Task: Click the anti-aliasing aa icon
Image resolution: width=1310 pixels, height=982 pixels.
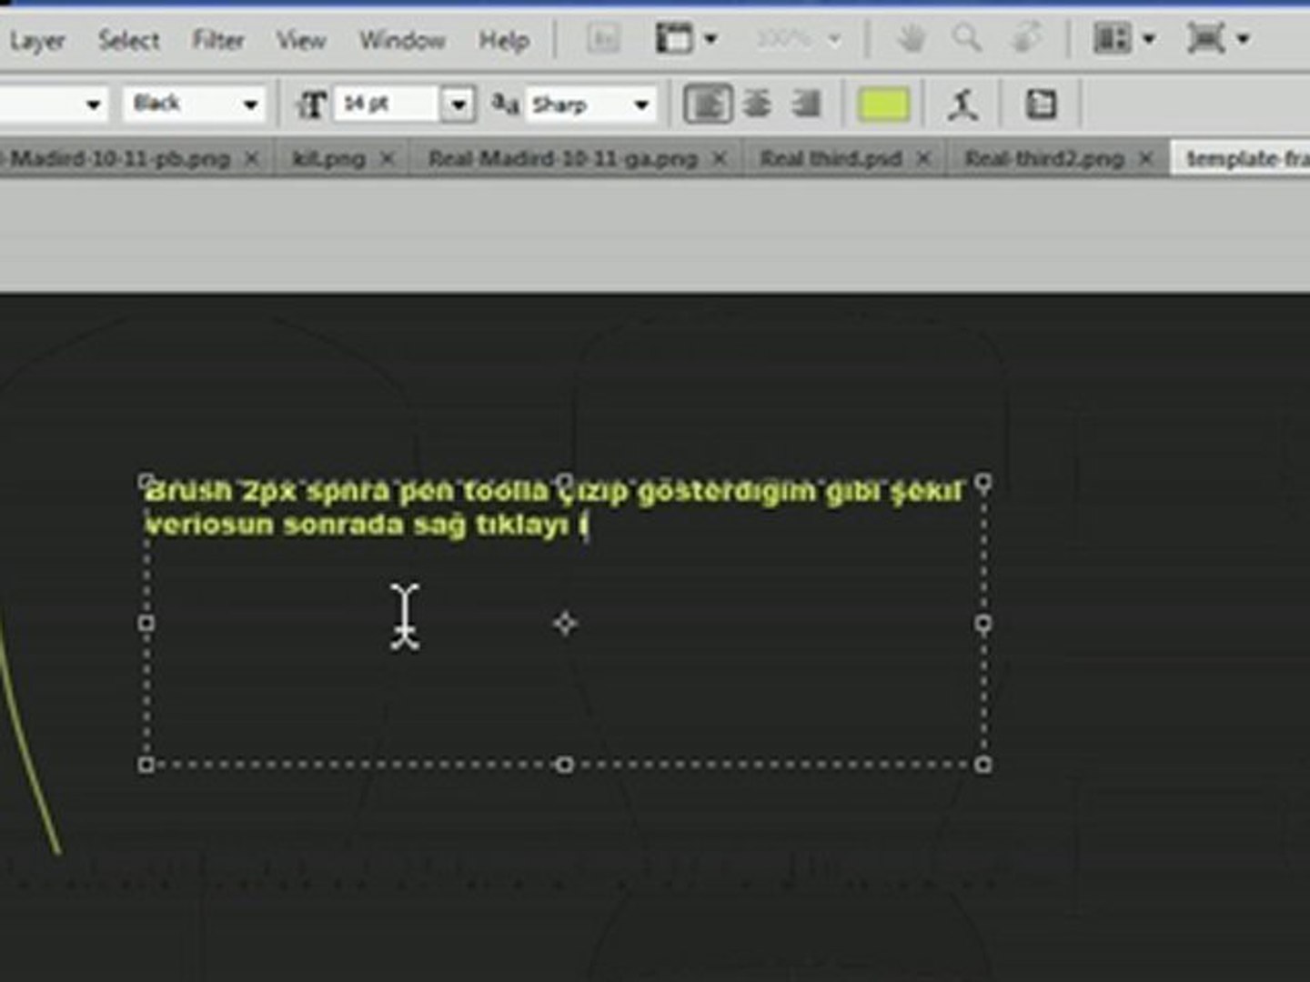Action: pyautogui.click(x=505, y=105)
